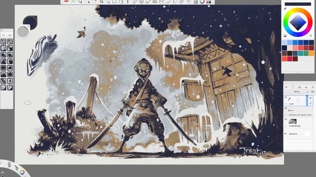Create a layer group with folder icon
This screenshot has height=177, width=316.
coord(293,87)
